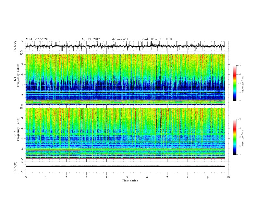Image resolution: width=257 pixels, height=199 pixels.
Task: Click the time axis tick label "5"
Action: [x=127, y=177]
